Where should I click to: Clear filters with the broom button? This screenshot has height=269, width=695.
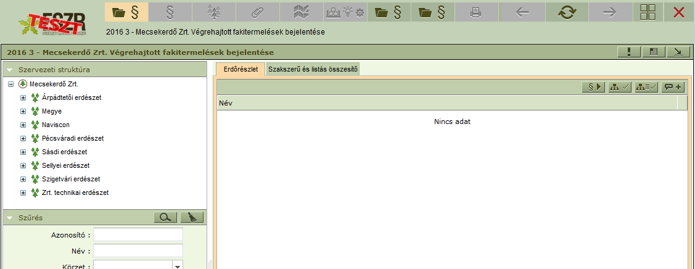coord(191,217)
